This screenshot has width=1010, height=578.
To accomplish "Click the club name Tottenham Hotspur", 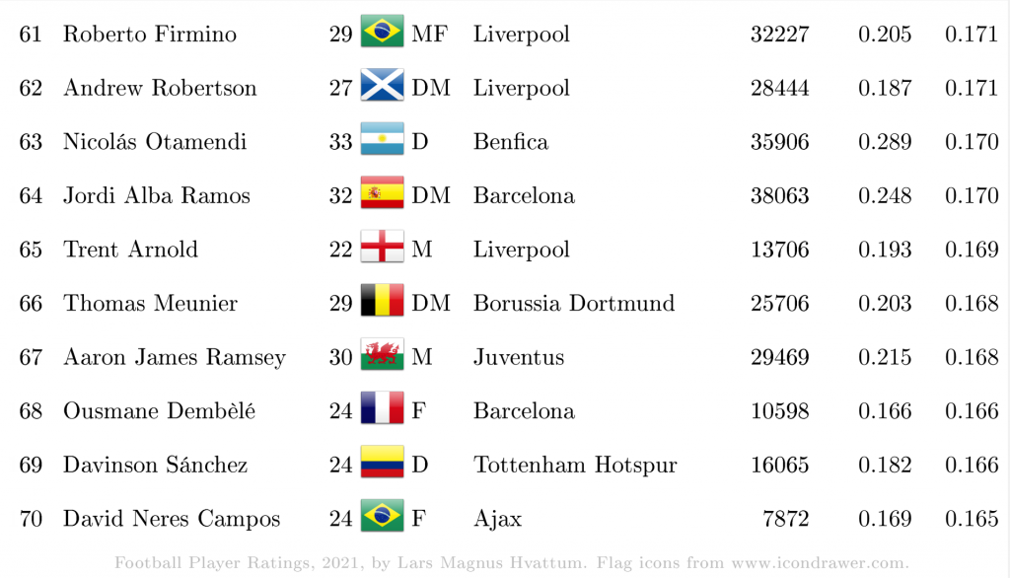I will coord(575,466).
